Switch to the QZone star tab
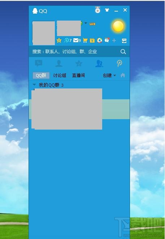Screen dimensions: 165x239 point(79,63)
